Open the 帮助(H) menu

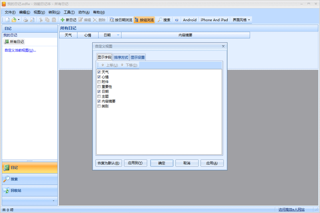(x=99, y=12)
